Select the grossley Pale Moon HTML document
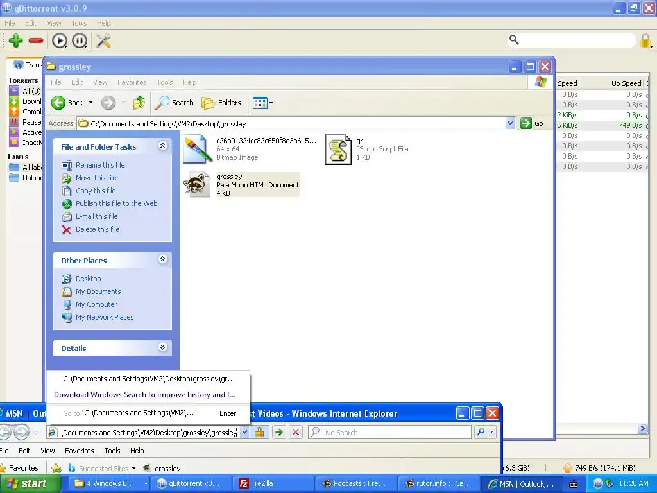 point(241,184)
